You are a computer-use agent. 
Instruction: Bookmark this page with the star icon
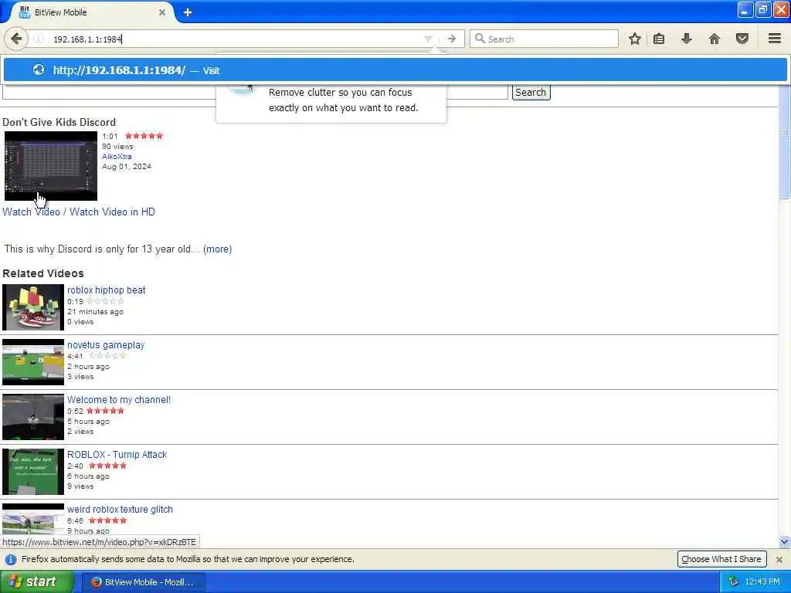(635, 39)
